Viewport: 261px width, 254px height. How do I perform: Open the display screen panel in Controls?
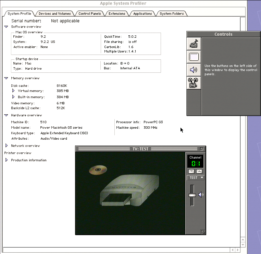pos(194,57)
